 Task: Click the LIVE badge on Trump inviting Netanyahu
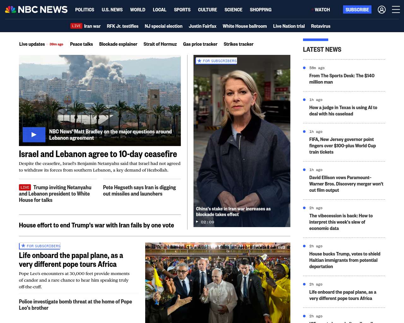tap(25, 187)
